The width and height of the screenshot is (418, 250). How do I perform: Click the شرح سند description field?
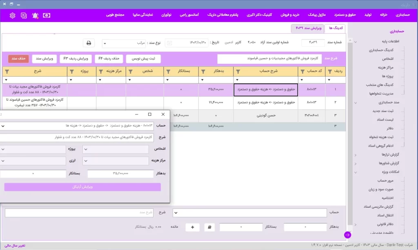(x=269, y=59)
